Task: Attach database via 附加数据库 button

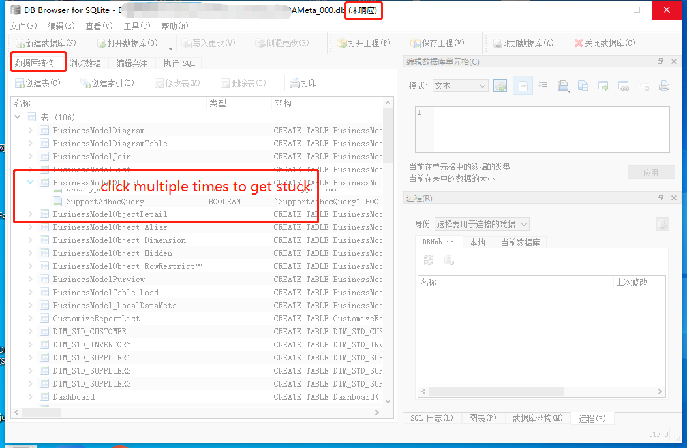Action: [x=523, y=43]
